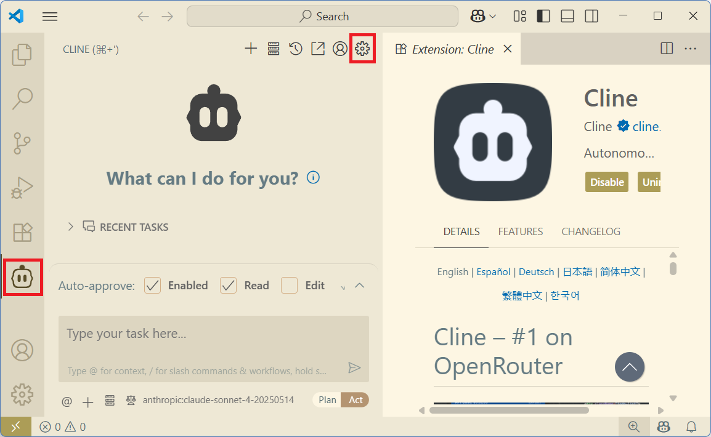Open Cline settings gear in panel header
Viewport: 711px width, 437px height.
click(362, 49)
